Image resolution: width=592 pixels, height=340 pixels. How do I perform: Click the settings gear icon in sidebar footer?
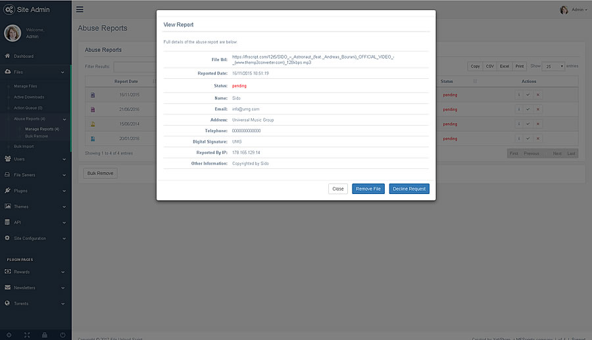coord(9,335)
